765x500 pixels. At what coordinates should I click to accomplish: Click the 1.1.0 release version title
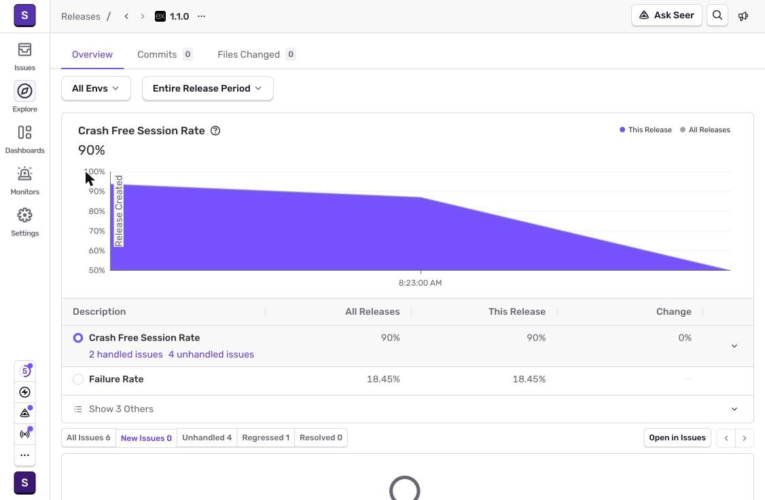pos(179,16)
